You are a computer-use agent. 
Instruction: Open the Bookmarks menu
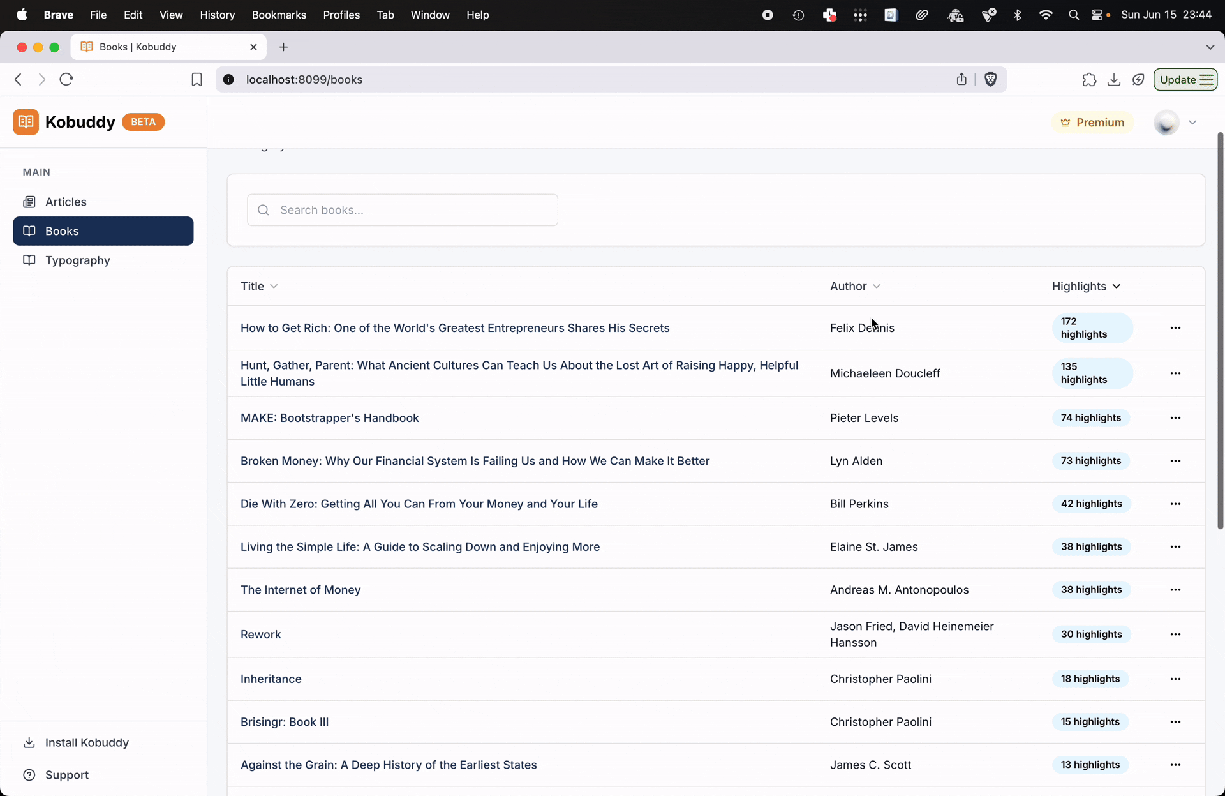point(279,15)
